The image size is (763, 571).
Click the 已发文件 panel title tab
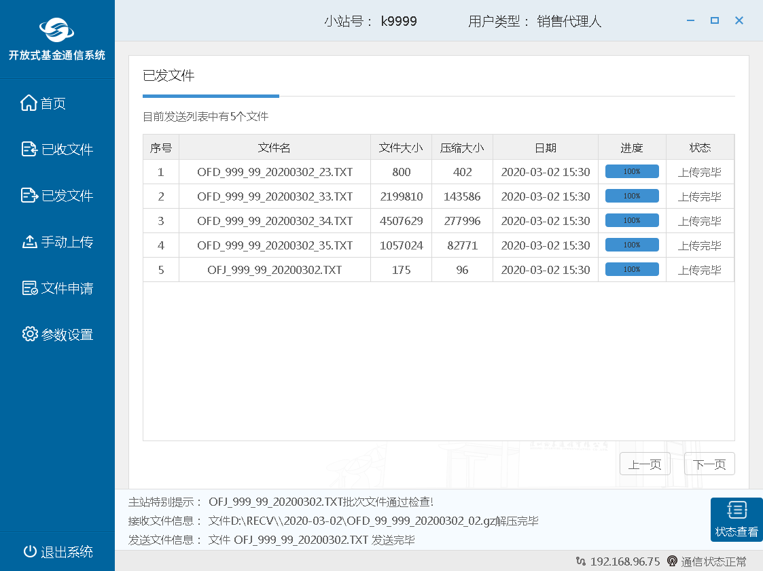coord(168,75)
